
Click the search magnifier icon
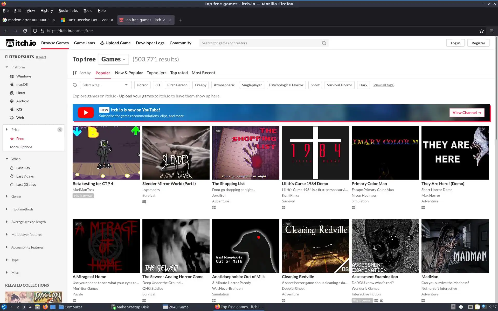(x=324, y=43)
